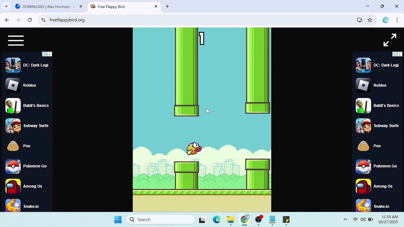This screenshot has height=227, width=404.
Task: Open Among Us icon in right sidebar
Action: click(363, 186)
